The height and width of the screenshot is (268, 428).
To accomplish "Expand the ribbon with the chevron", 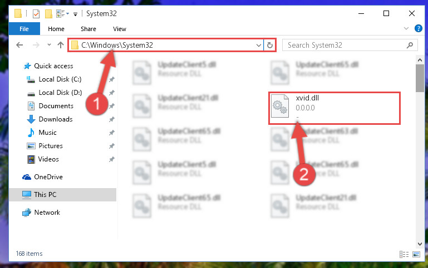I will pos(406,28).
